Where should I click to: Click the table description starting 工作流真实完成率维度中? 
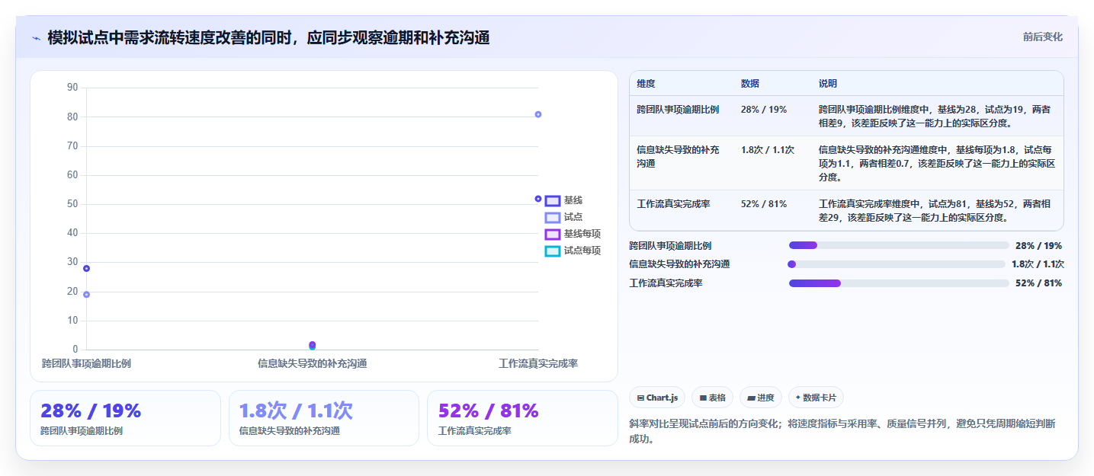coord(936,211)
